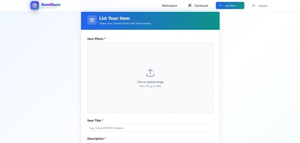The image size is (300, 143).
Task: Click the List Your Item heading
Action: 114,18
